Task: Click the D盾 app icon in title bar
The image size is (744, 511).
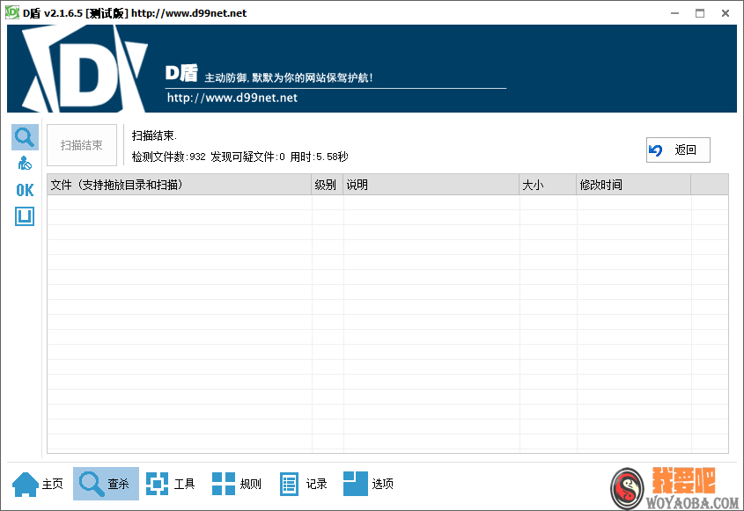Action: coord(11,12)
